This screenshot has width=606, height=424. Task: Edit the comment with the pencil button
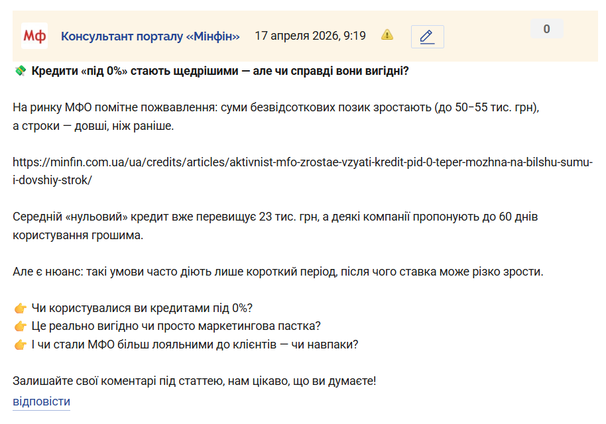pyautogui.click(x=427, y=36)
